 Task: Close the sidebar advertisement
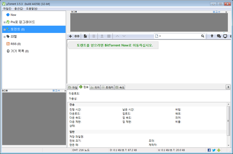pos(65,91)
